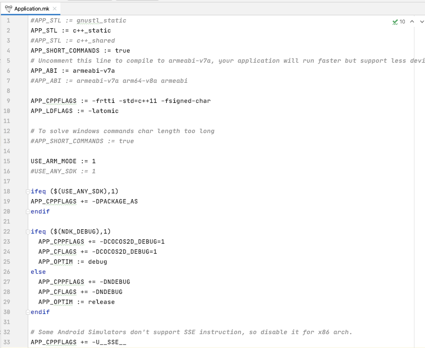
Task: Click '-frtti' flag in APP_CPPFLAGS line
Action: (103, 101)
